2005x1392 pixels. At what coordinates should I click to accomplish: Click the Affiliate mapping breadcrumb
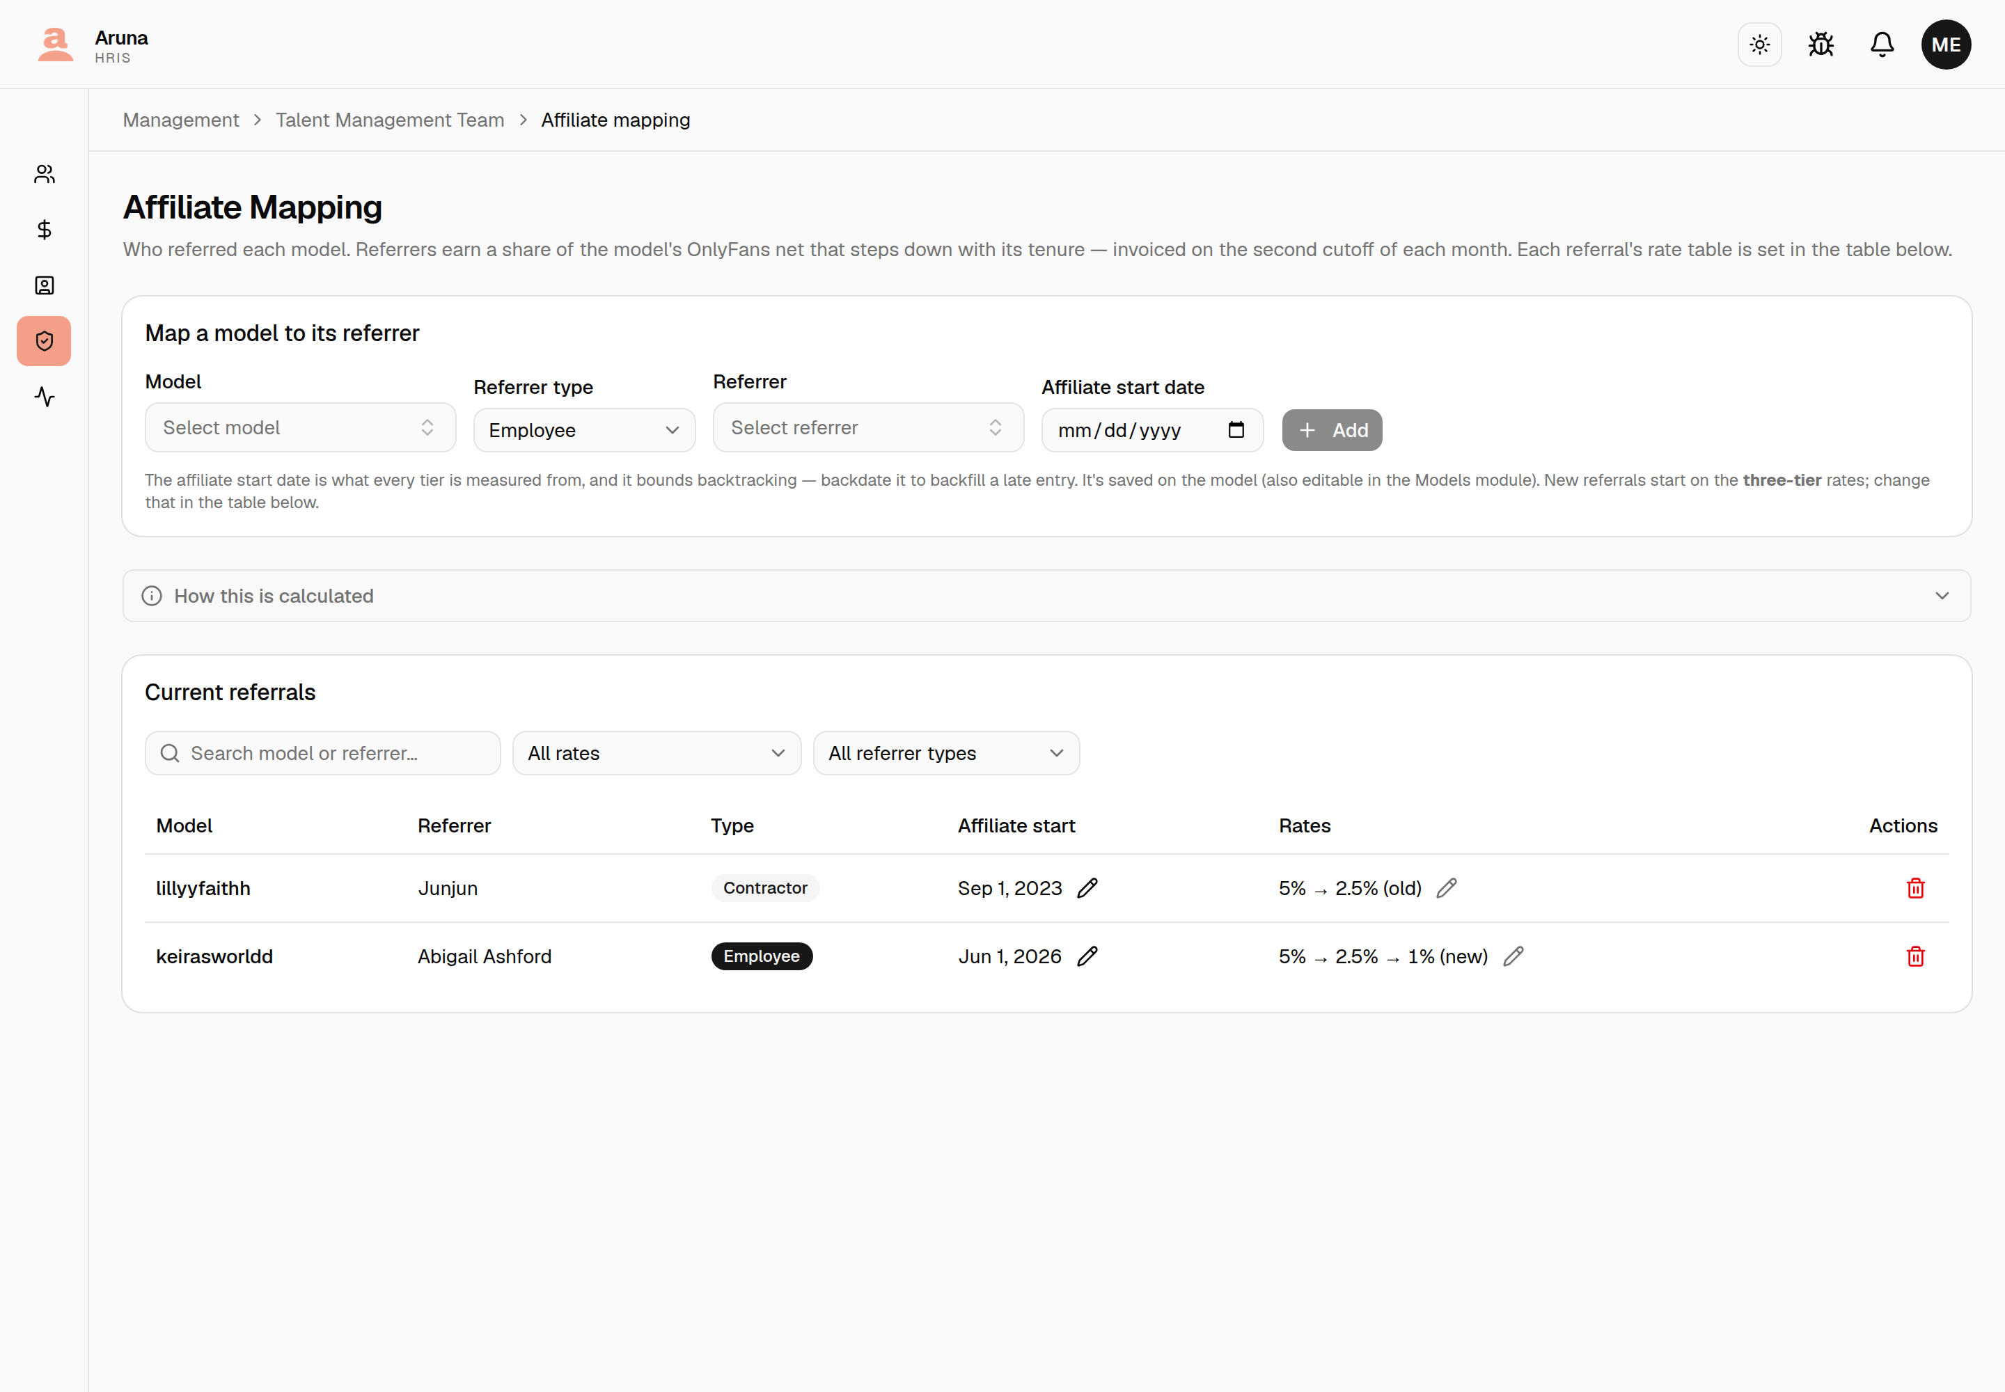(615, 120)
